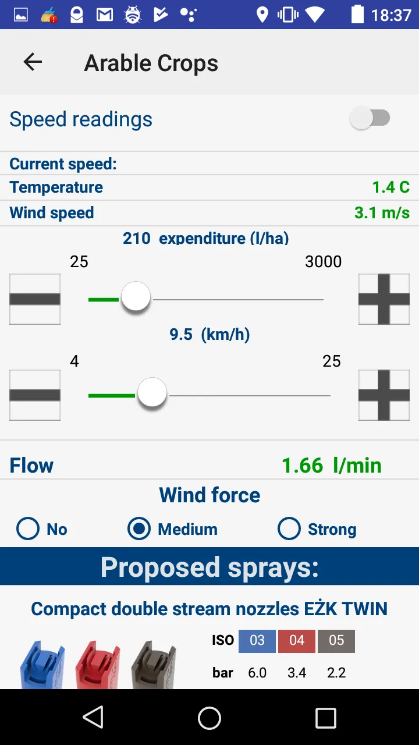Select the No wind force option

coord(28,529)
